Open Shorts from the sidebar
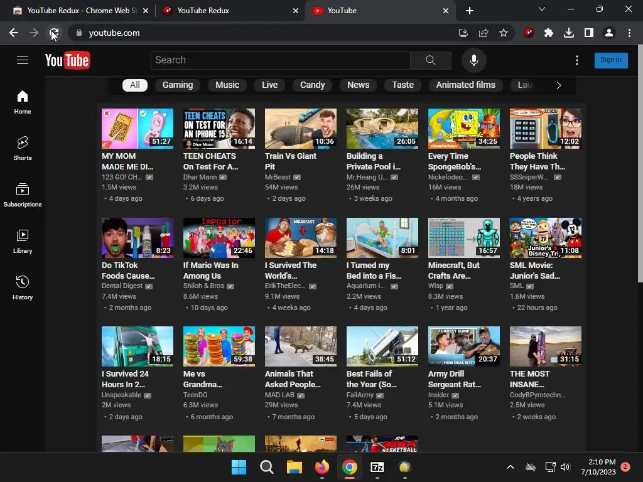 pos(23,148)
